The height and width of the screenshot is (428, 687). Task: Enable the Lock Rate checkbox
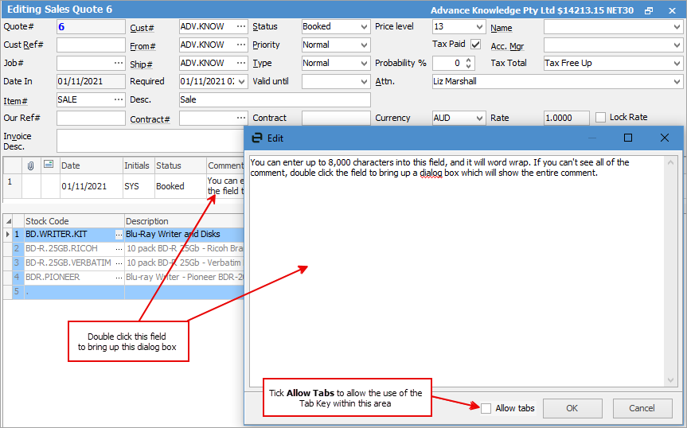601,118
